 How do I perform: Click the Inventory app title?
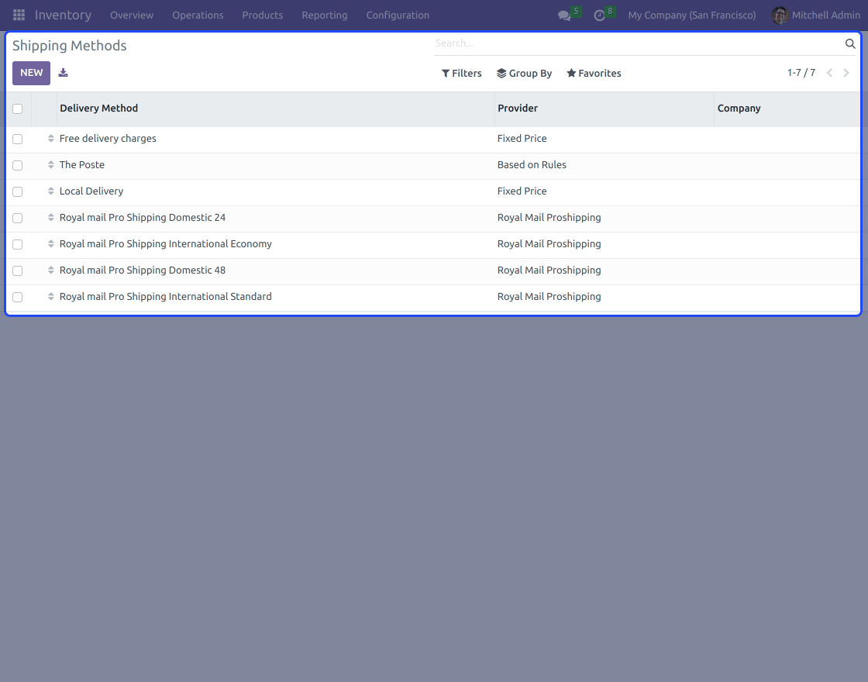tap(63, 15)
